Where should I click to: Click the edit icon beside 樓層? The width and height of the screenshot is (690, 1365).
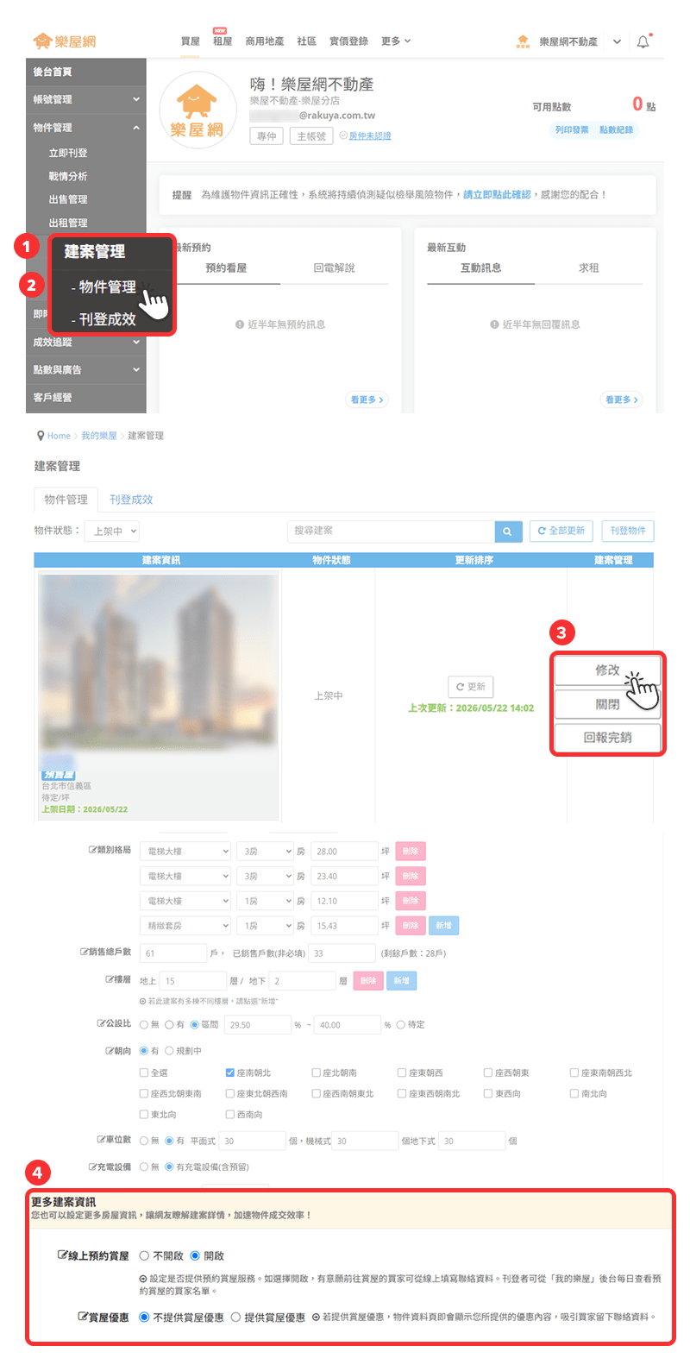click(109, 979)
